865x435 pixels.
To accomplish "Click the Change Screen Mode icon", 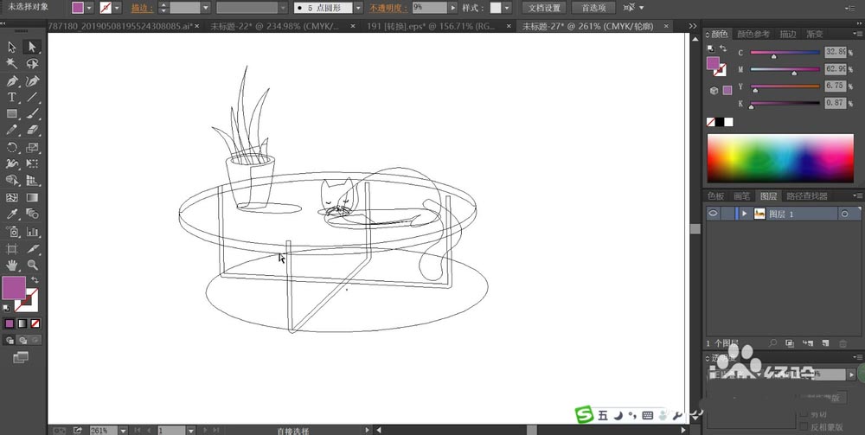I will coord(21,357).
